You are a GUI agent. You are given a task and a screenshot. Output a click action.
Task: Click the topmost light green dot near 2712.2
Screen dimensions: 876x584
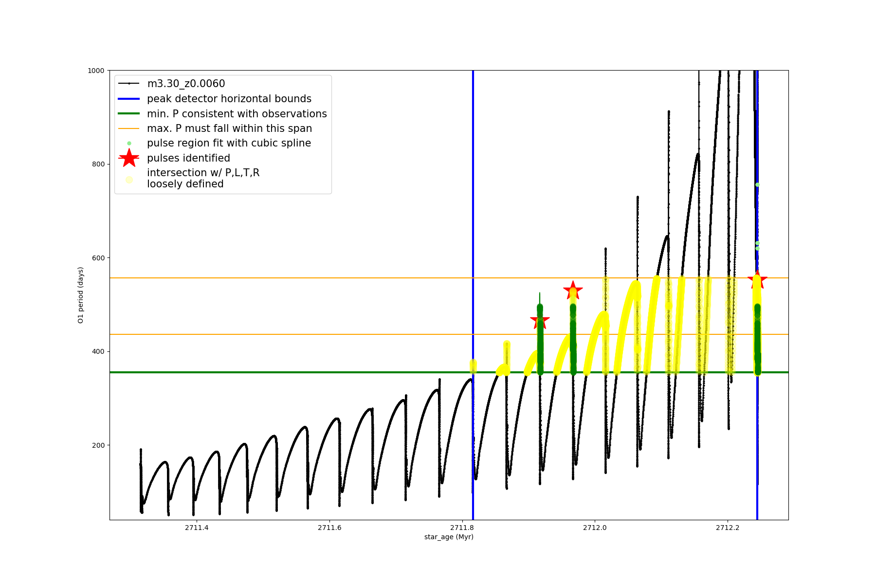[757, 184]
